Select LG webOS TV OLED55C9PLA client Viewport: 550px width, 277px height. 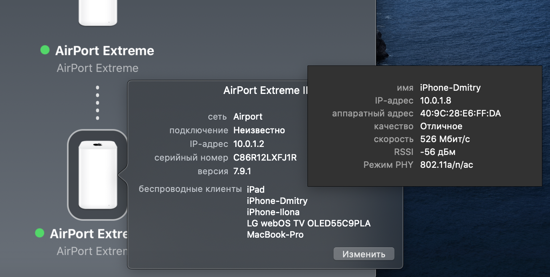pos(309,223)
